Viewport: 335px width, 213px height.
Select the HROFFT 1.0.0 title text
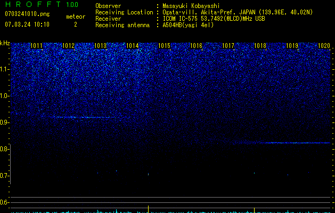[42, 4]
